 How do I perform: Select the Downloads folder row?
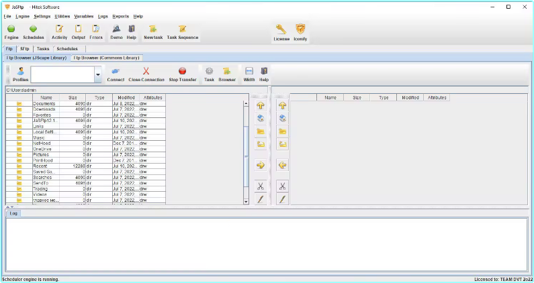click(86, 109)
